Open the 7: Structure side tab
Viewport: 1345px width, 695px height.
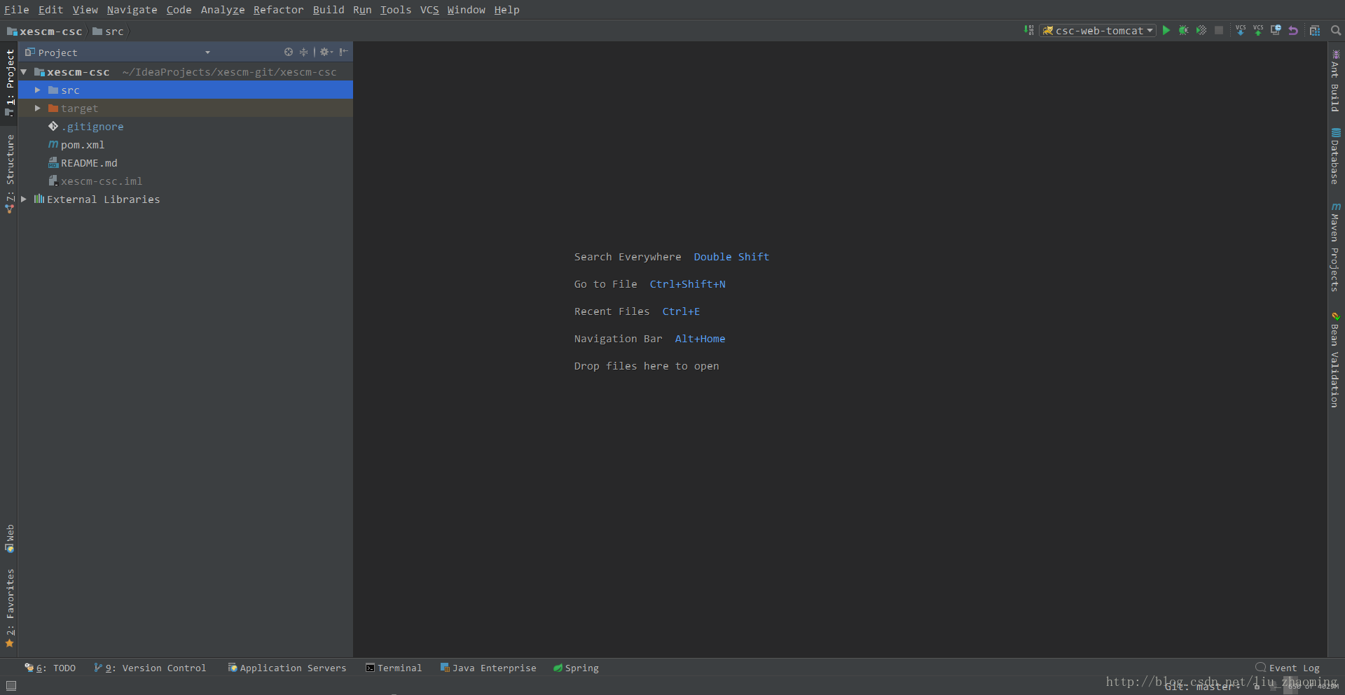[x=9, y=174]
